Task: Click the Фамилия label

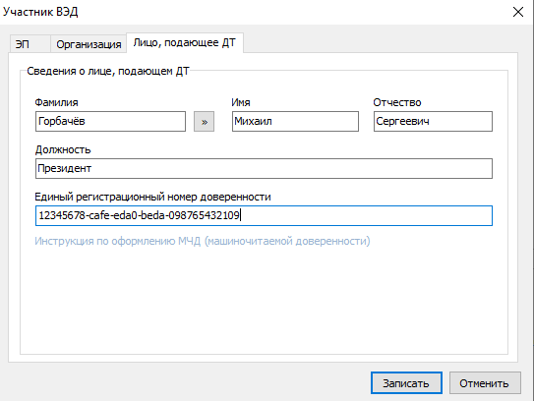Action: 56,102
